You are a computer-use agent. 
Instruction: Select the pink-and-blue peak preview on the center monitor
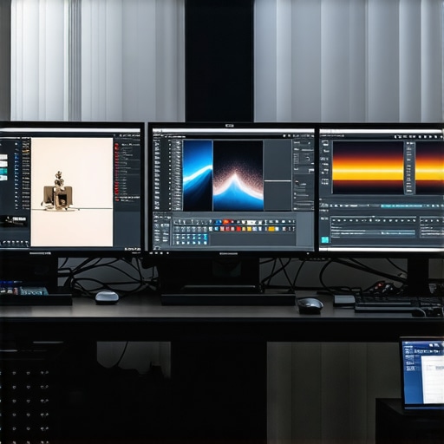click(238, 175)
